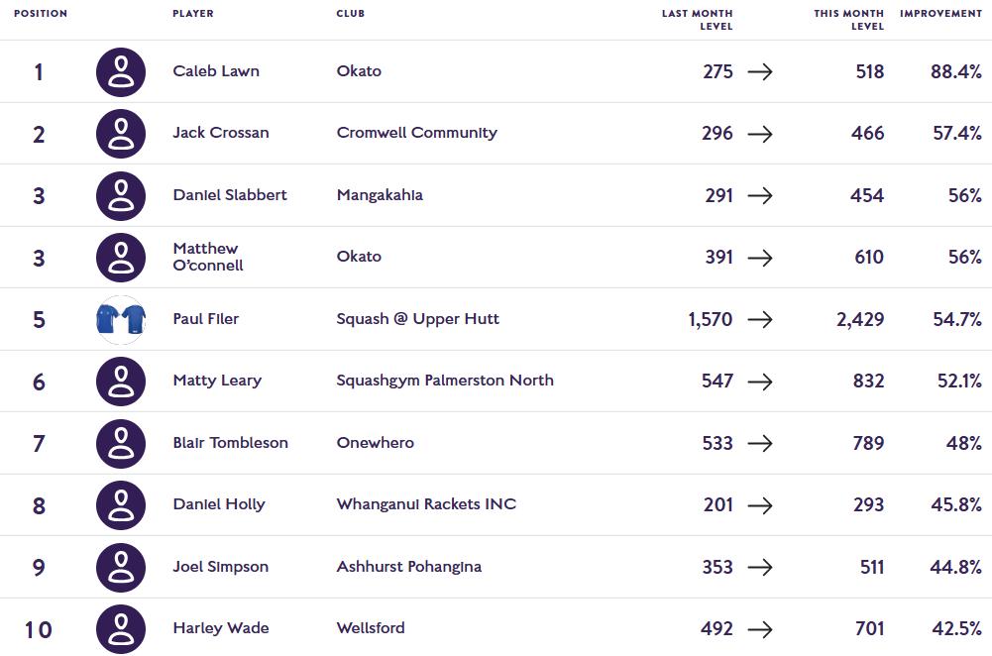Open the Joel Simpson player name
The width and height of the screenshot is (992, 656).
click(x=221, y=567)
